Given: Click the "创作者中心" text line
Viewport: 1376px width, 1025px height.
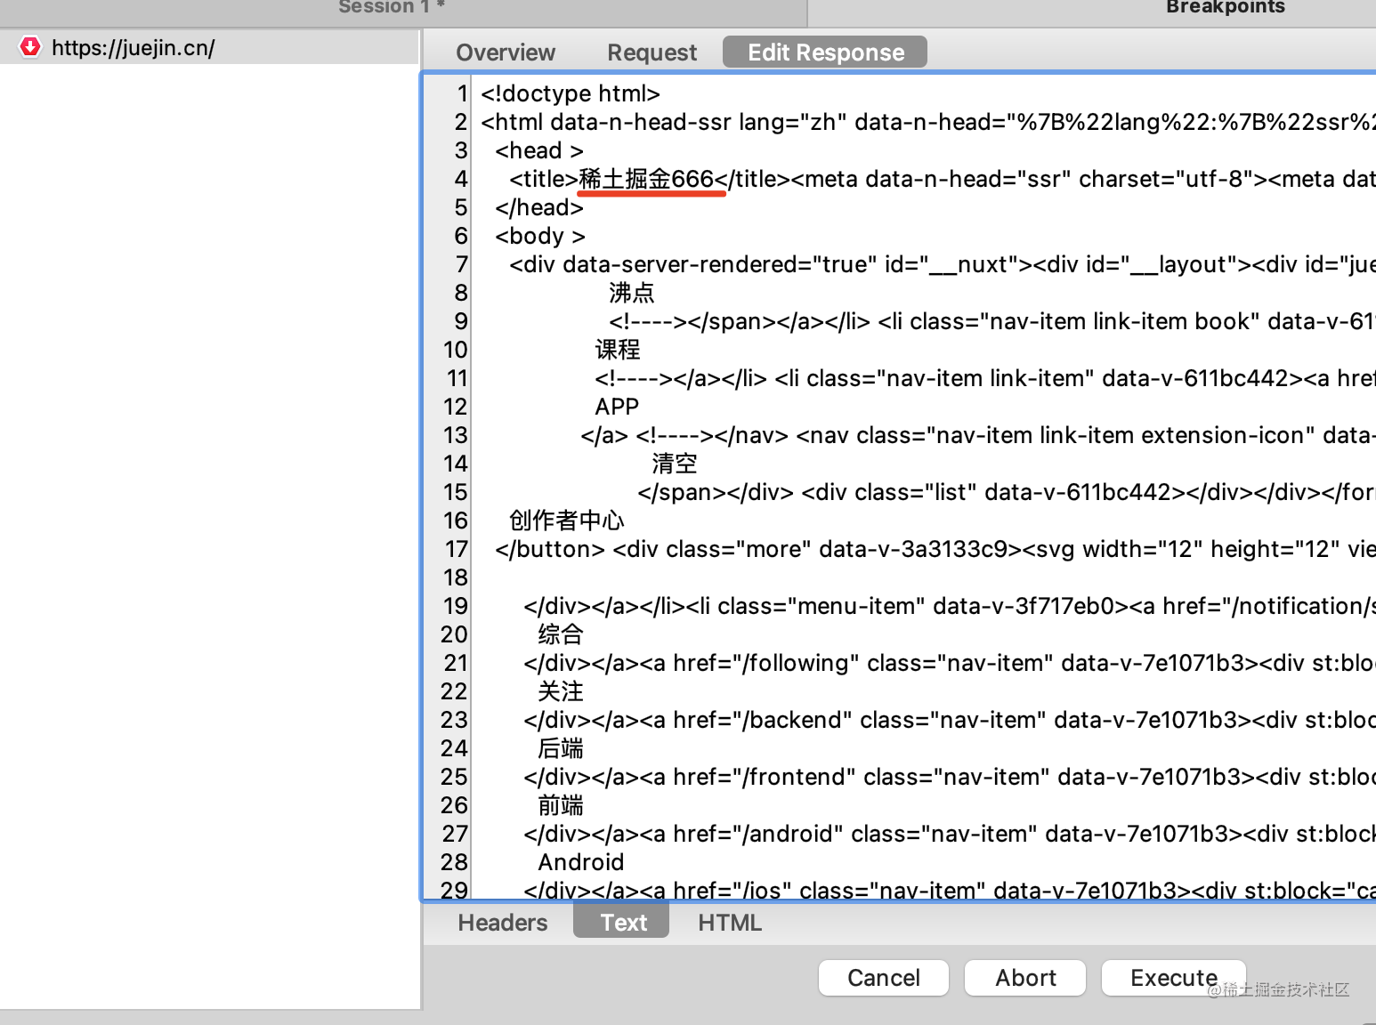Looking at the screenshot, I should 567,521.
